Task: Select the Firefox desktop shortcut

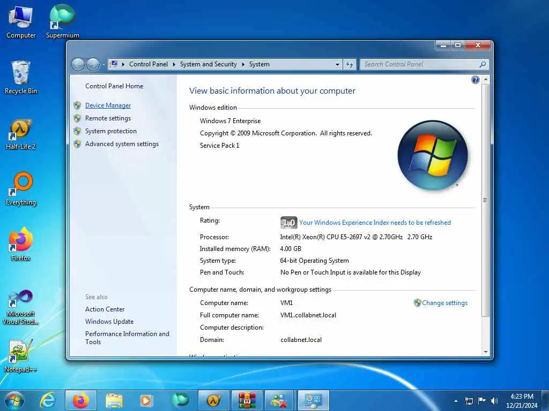Action: 21,245
